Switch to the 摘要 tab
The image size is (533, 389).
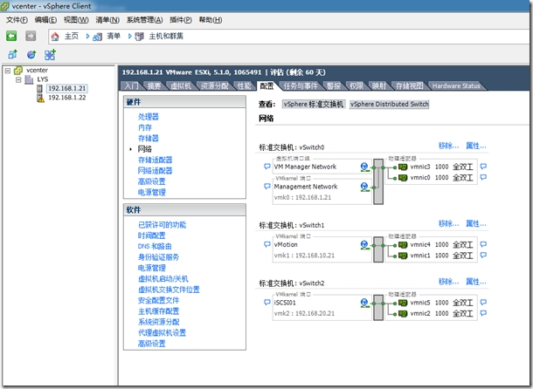(154, 85)
